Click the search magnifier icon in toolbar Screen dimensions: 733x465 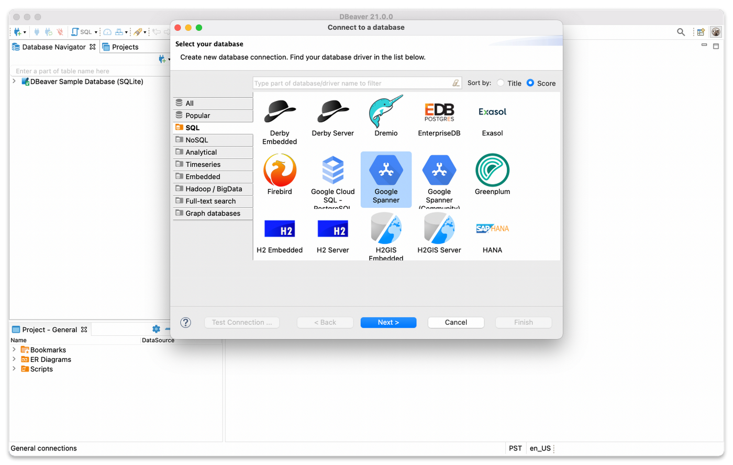[681, 32]
